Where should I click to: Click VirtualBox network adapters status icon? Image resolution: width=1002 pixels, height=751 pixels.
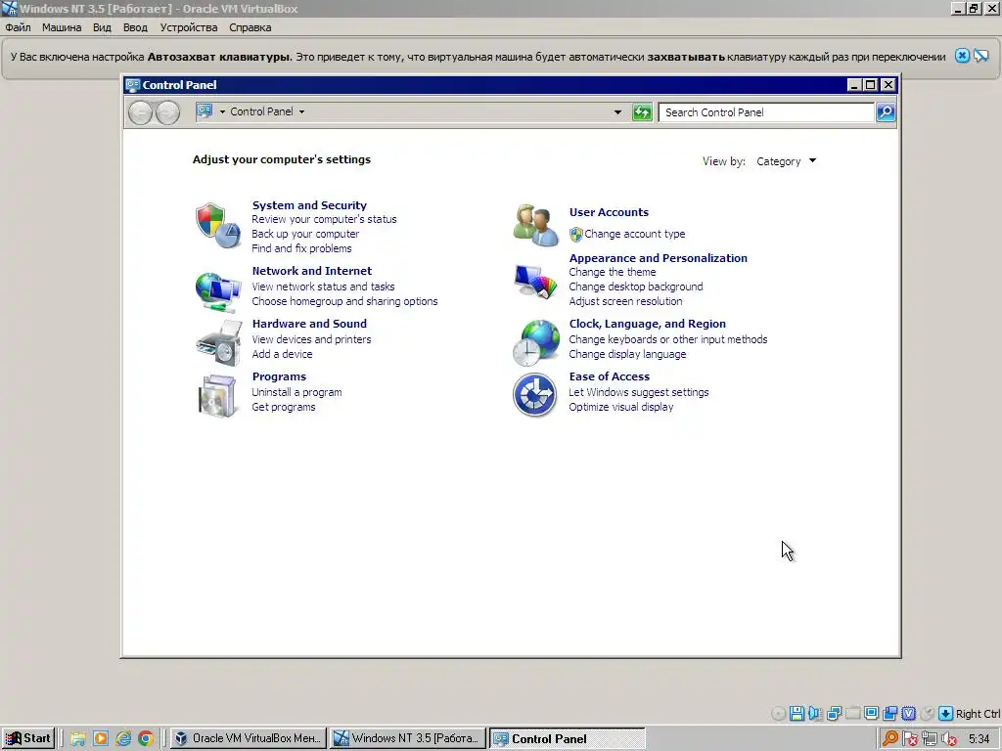[834, 713]
